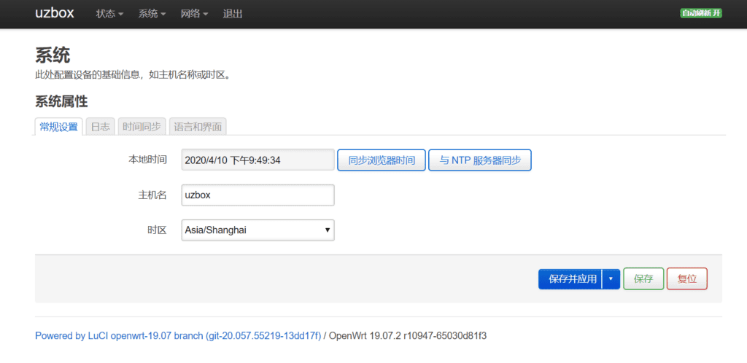Go to the 语言和界面 tab
Image resolution: width=747 pixels, height=363 pixels.
pyautogui.click(x=198, y=127)
